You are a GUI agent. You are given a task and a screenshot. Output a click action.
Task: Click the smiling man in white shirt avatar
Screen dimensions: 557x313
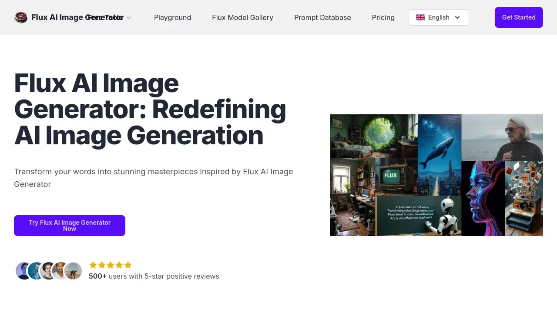(x=60, y=271)
